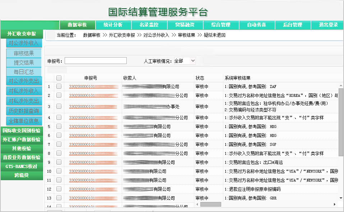Click the vertical scrollbar down arrow
The height and width of the screenshot is (212, 344).
[341, 198]
